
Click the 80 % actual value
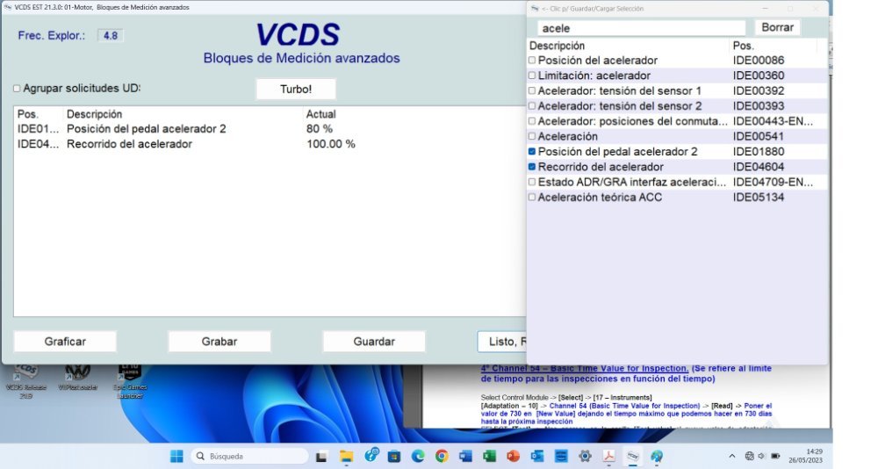tap(320, 129)
